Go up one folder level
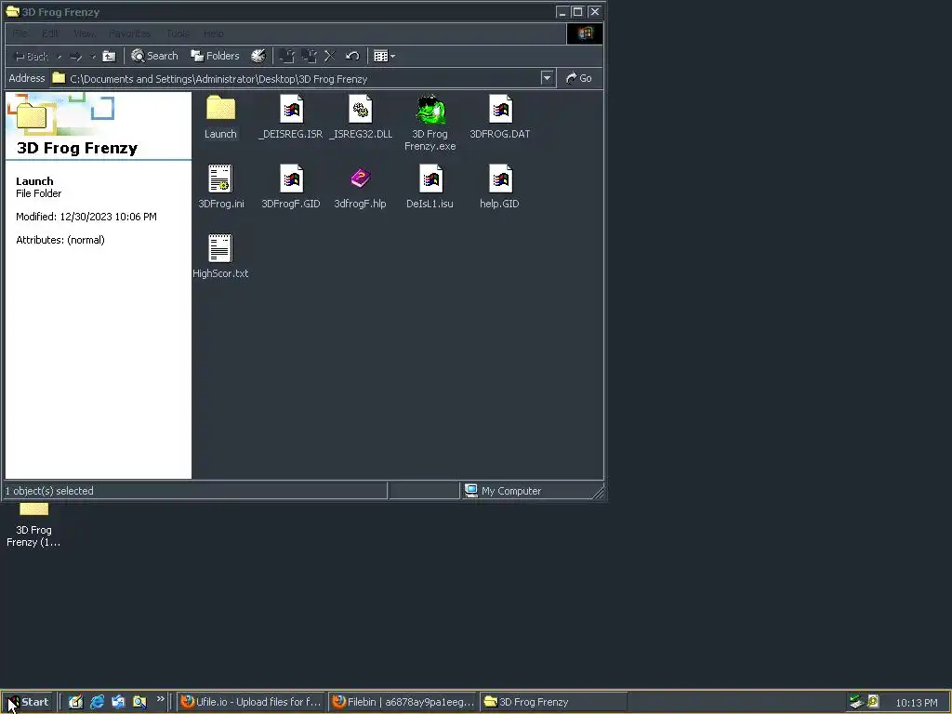 [x=109, y=57]
